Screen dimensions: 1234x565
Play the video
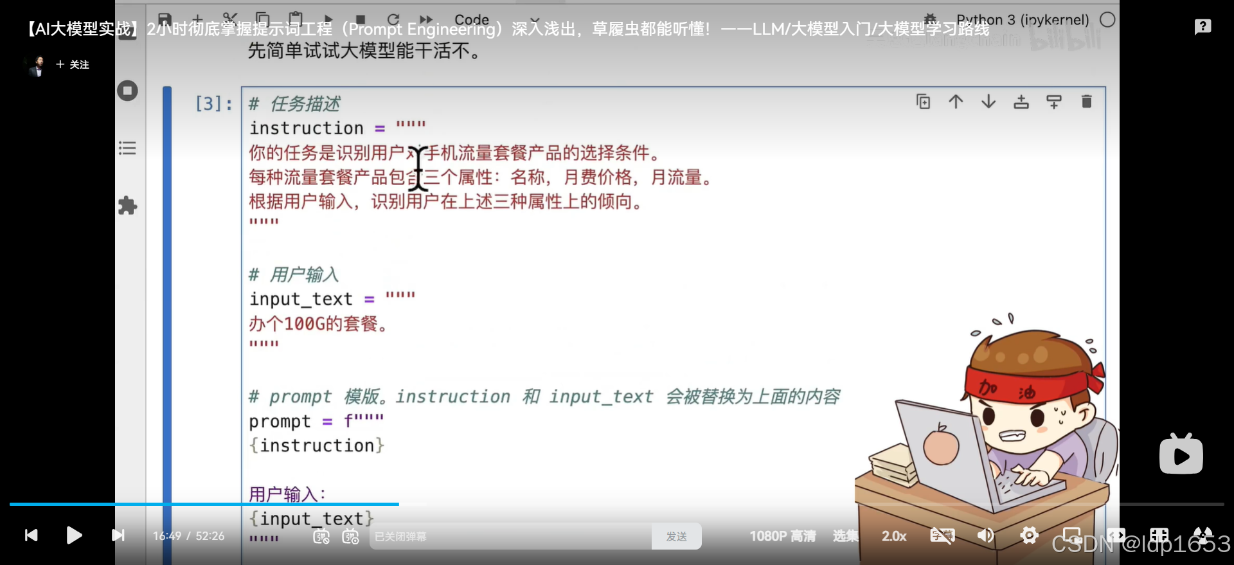(x=74, y=535)
